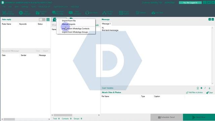Viewport: 215px width, 121px height.
Task: Click the green grid icon in Auto reply header
Action: click(48, 19)
